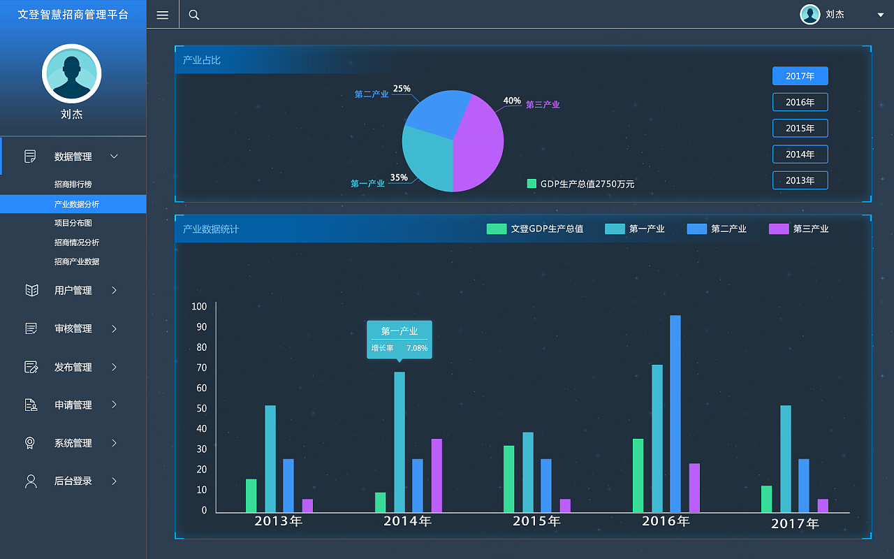Click the 申请管理 person-document icon

tap(31, 405)
